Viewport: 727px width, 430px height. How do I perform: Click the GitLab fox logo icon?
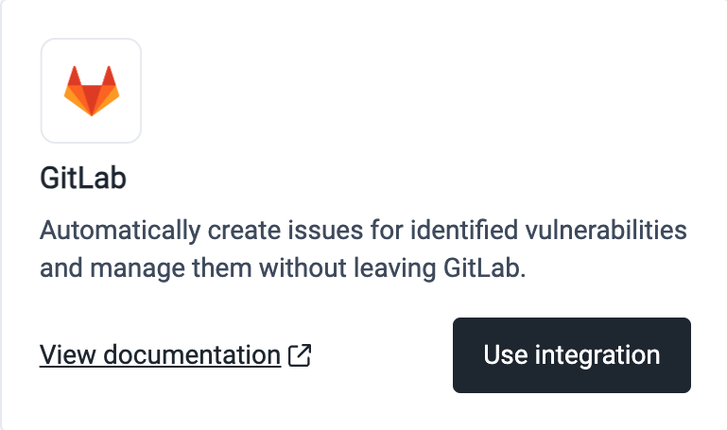coord(91,90)
